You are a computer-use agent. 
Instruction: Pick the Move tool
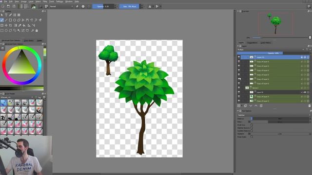[6, 25]
